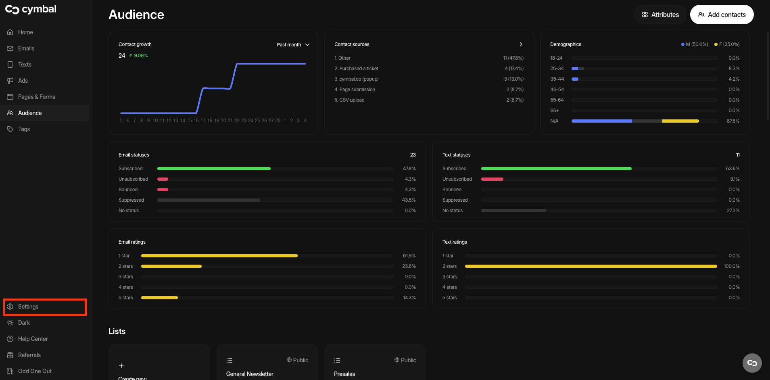This screenshot has height=380, width=770.
Task: Toggle the F (25.0%) demographics legend
Action: click(x=727, y=44)
